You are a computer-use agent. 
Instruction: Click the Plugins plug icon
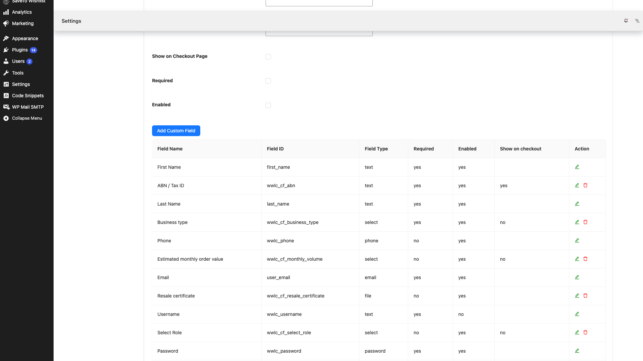[x=6, y=50]
